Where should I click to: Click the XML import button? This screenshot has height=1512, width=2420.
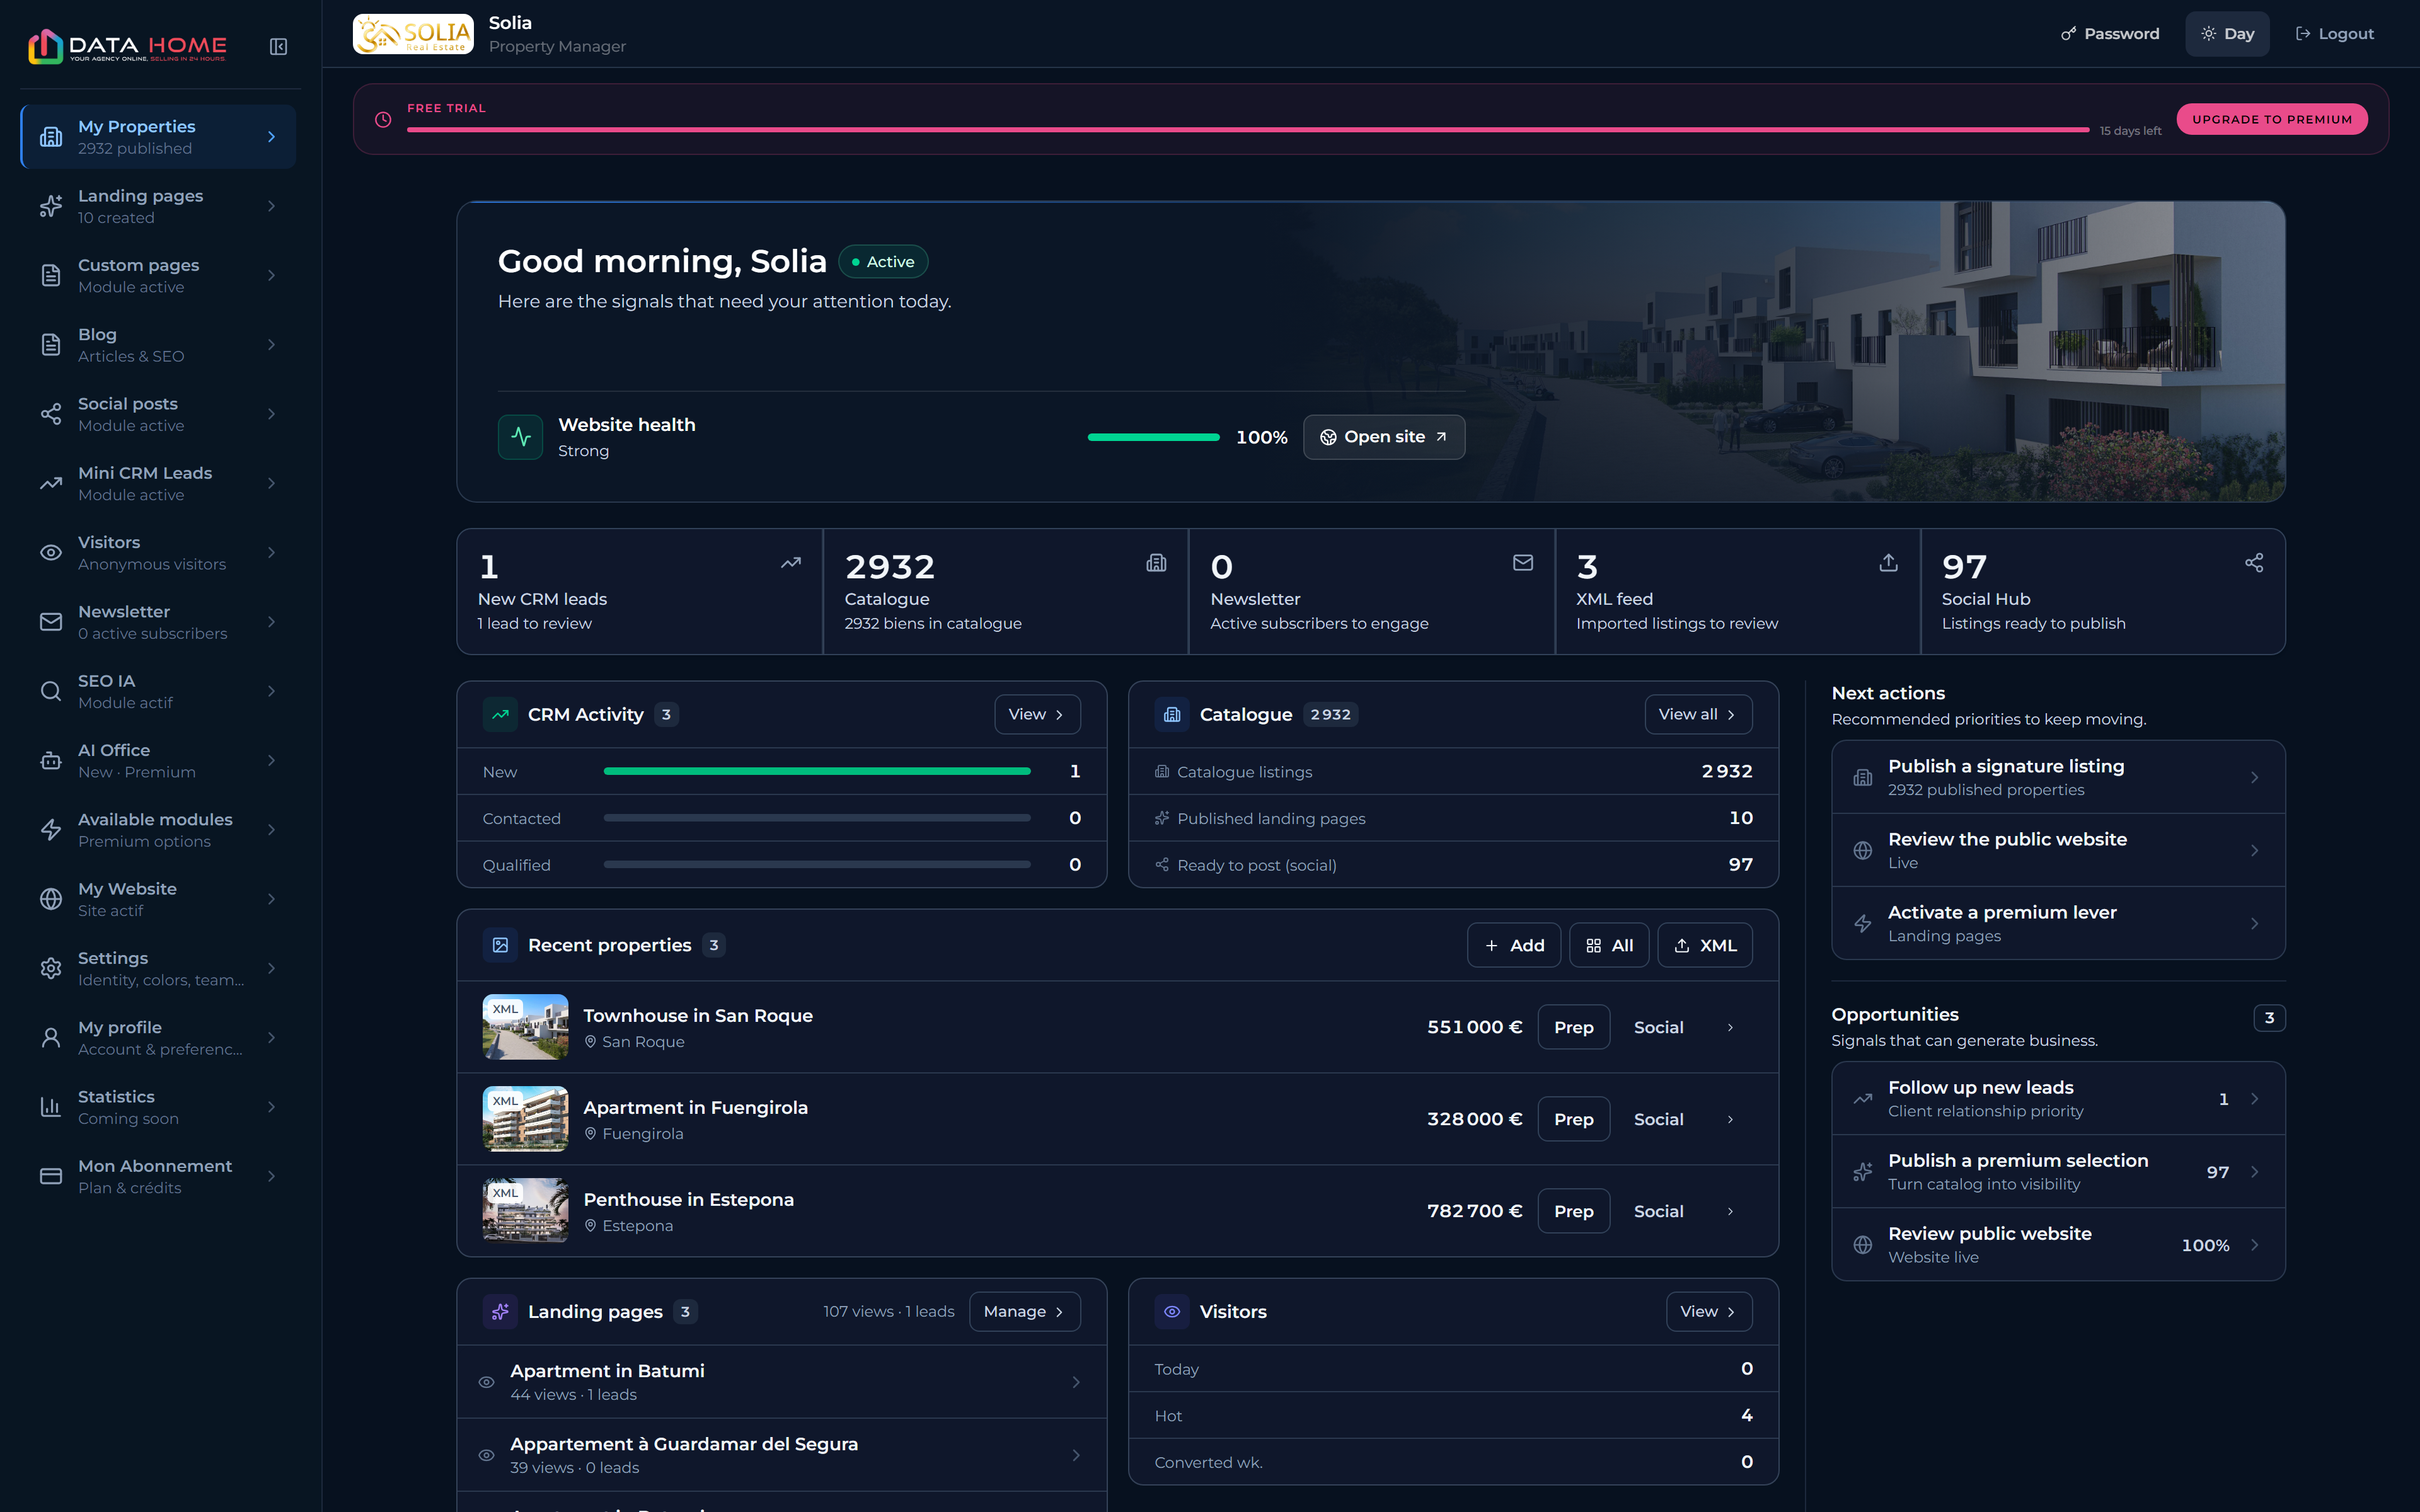coord(1705,945)
